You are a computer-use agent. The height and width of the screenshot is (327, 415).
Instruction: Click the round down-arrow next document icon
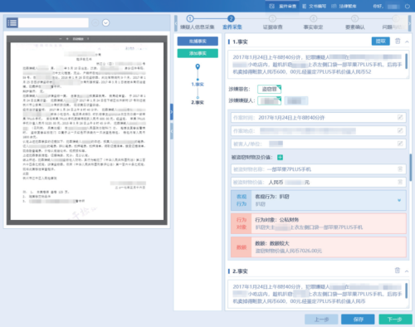tap(105, 22)
